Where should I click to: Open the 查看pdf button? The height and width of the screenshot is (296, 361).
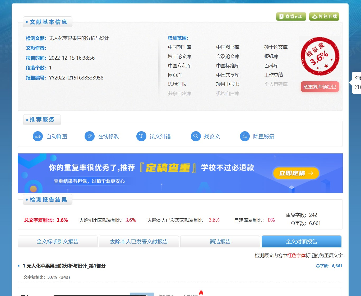pyautogui.click(x=291, y=16)
